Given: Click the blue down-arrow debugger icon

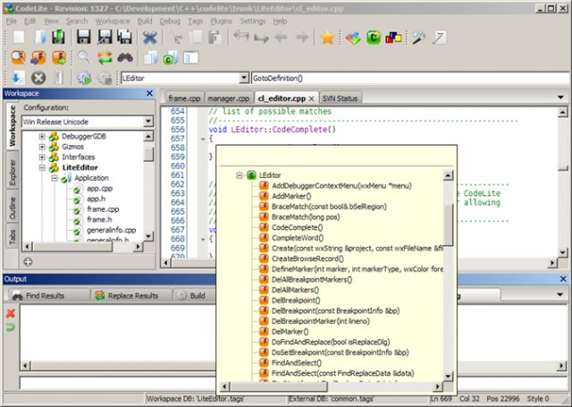Looking at the screenshot, I should tap(18, 78).
